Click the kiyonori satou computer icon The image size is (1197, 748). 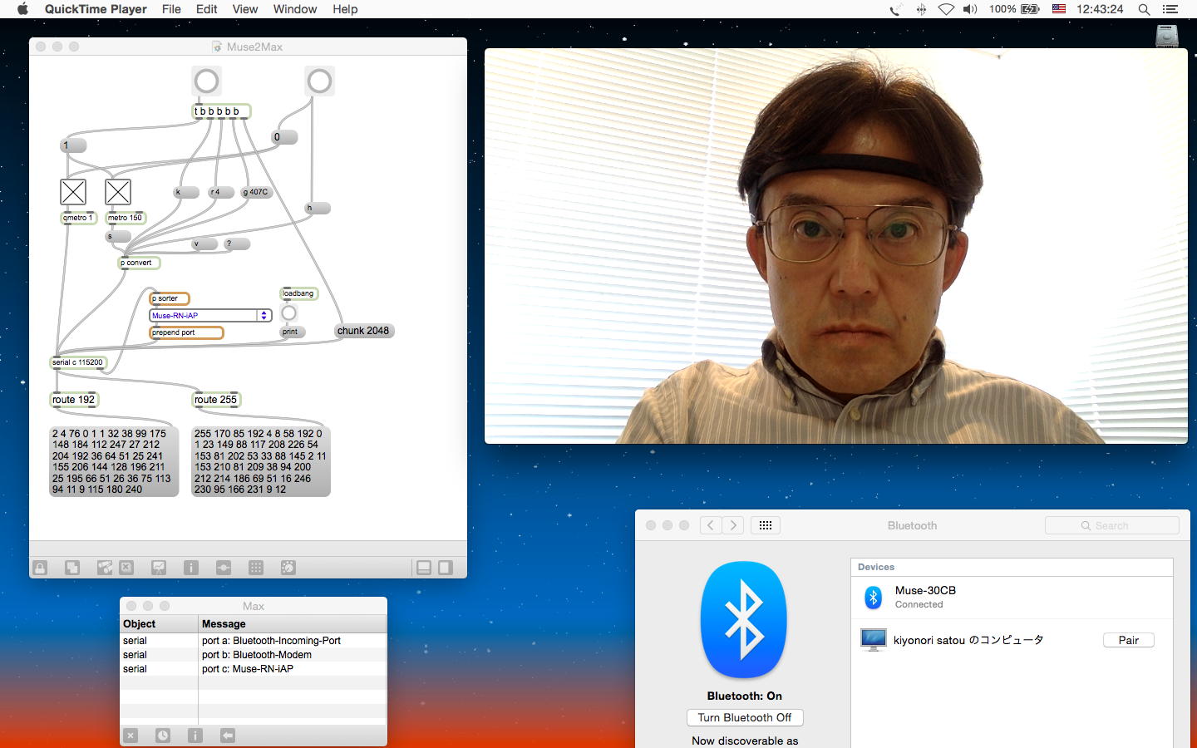tap(873, 640)
